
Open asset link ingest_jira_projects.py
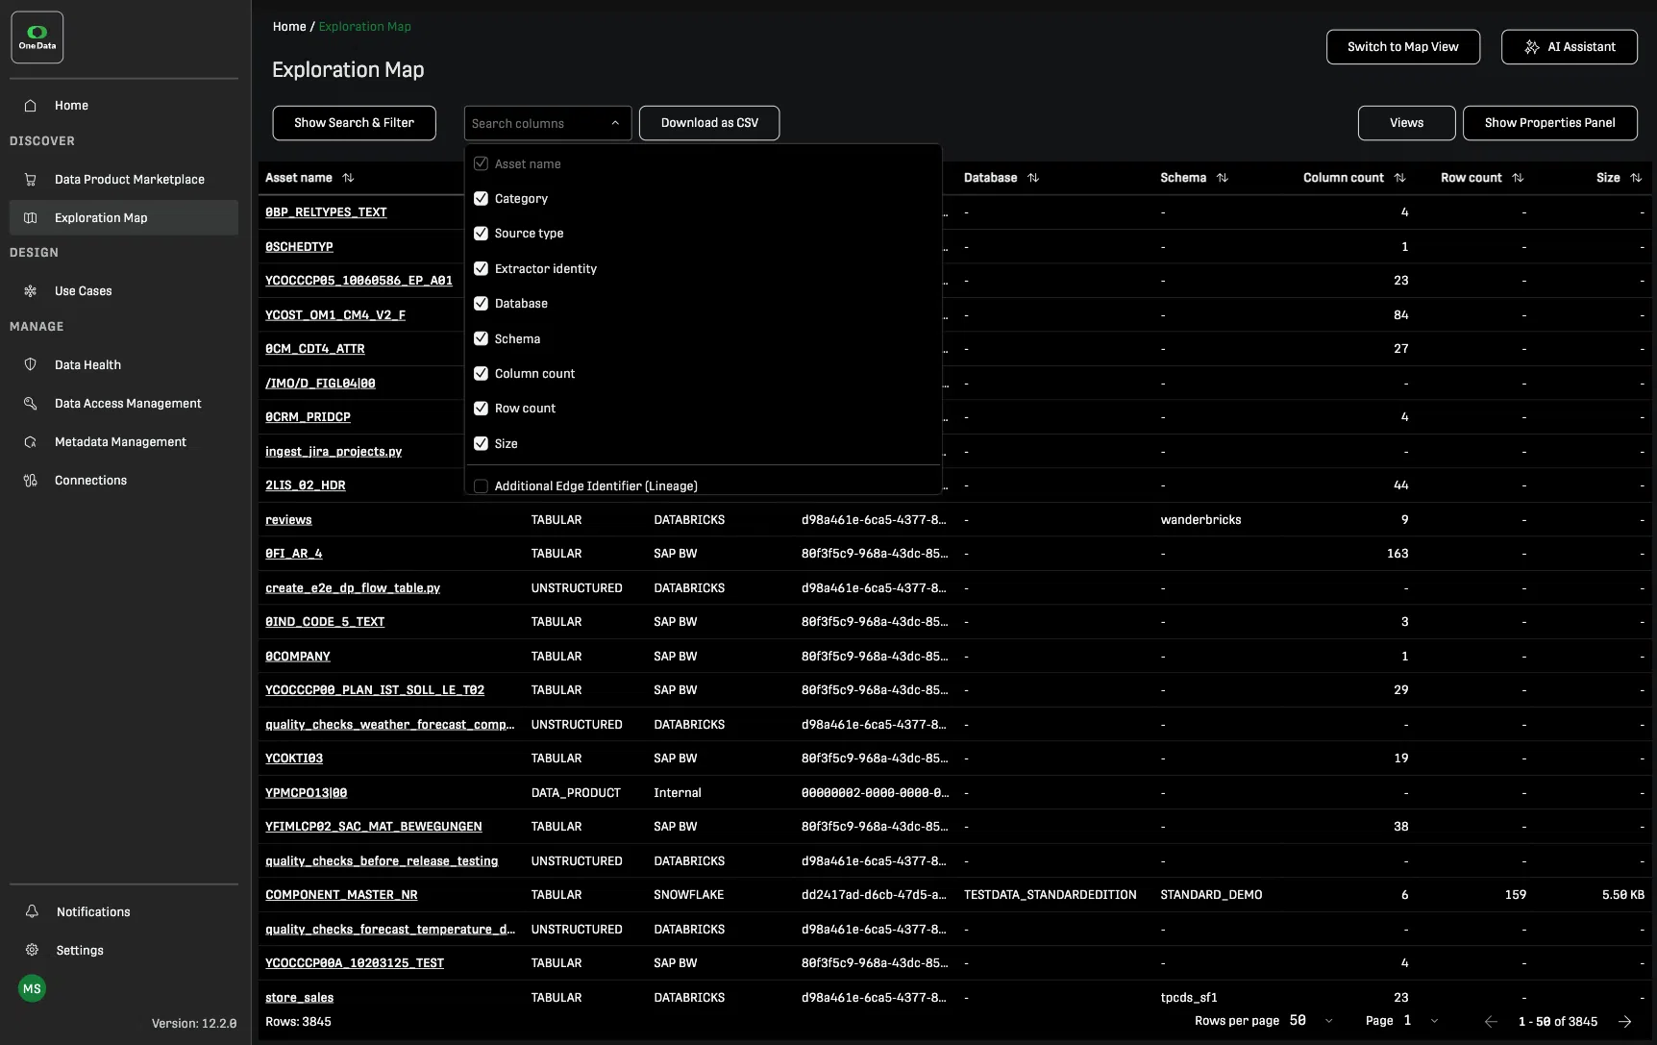pos(334,452)
